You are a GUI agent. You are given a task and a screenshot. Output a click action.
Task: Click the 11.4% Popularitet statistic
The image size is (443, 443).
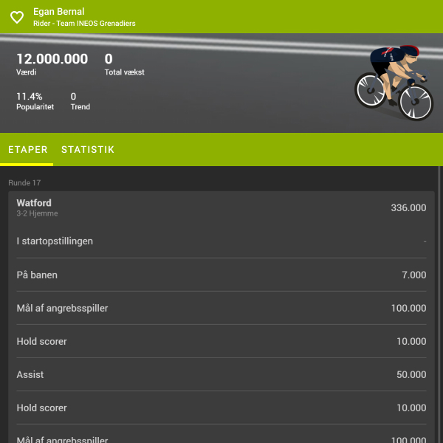point(35,101)
